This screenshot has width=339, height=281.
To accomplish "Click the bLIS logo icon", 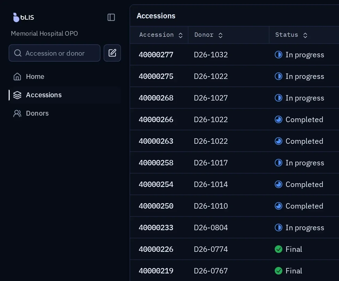I will click(16, 17).
